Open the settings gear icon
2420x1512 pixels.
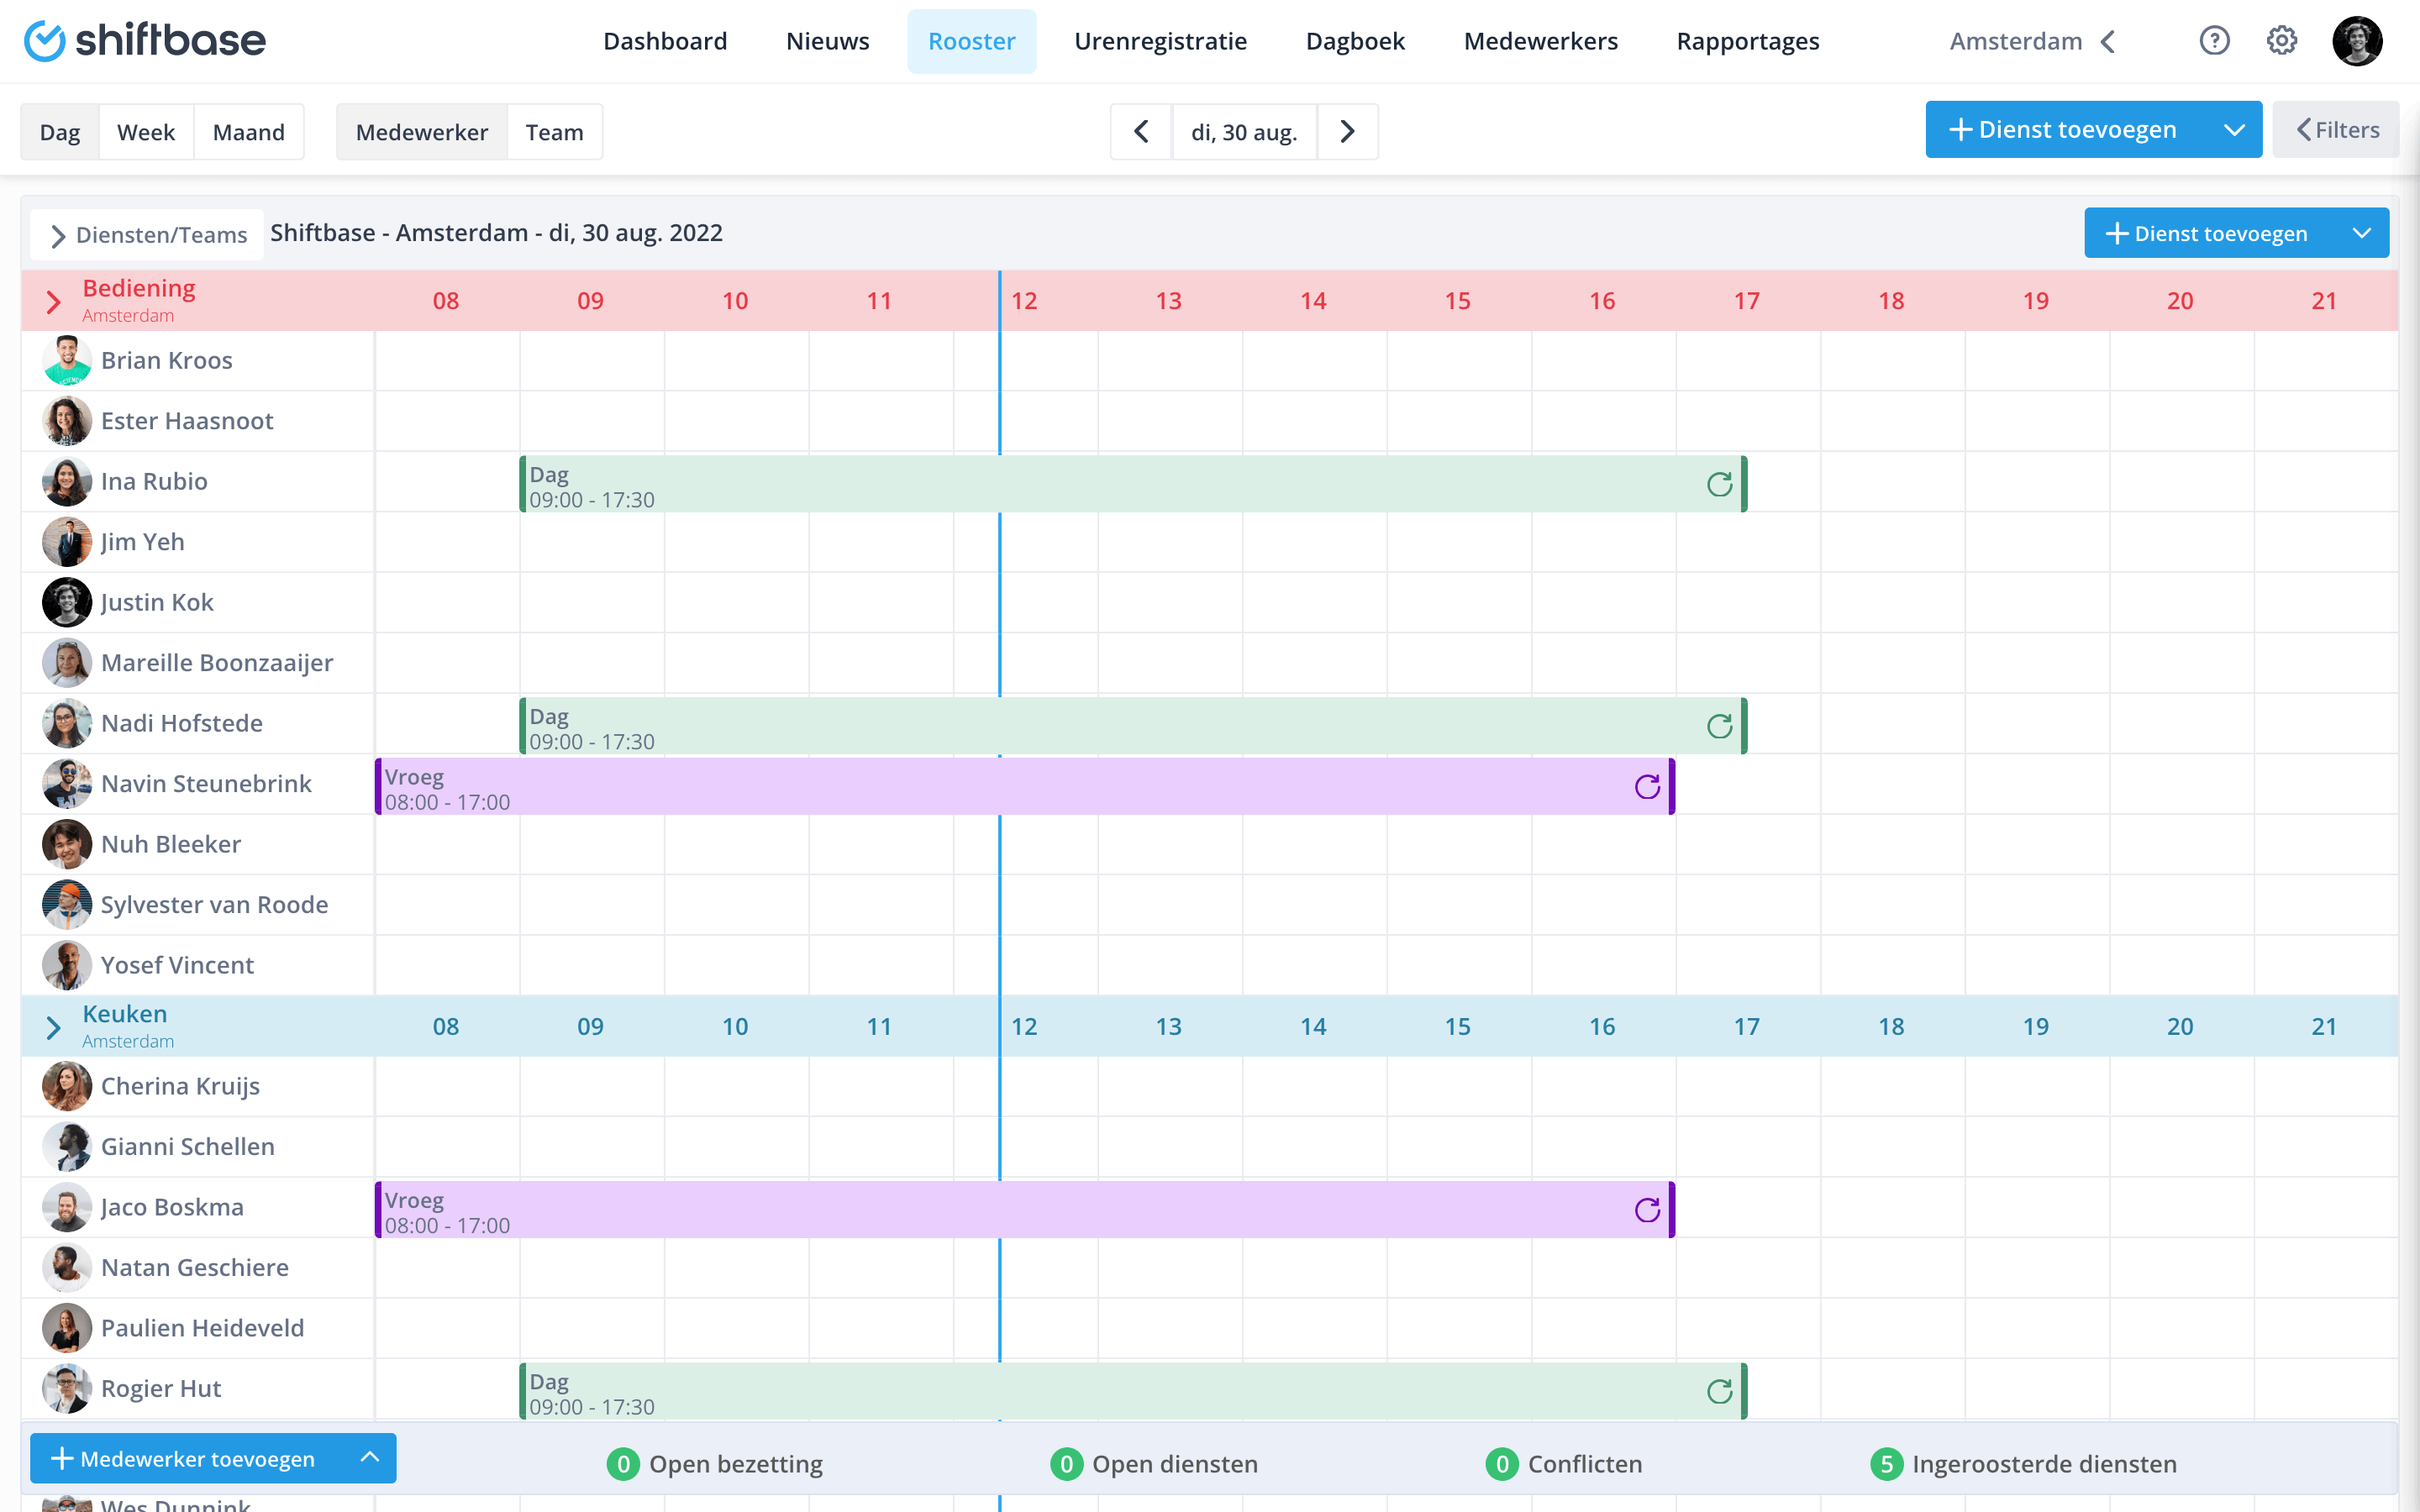(2281, 41)
